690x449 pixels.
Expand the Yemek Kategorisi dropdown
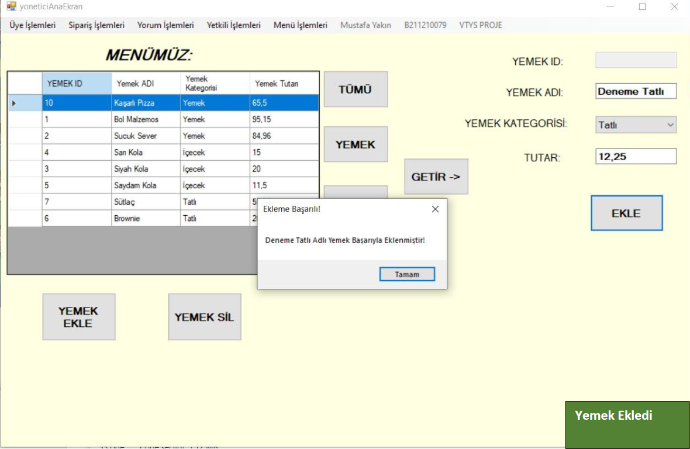670,125
